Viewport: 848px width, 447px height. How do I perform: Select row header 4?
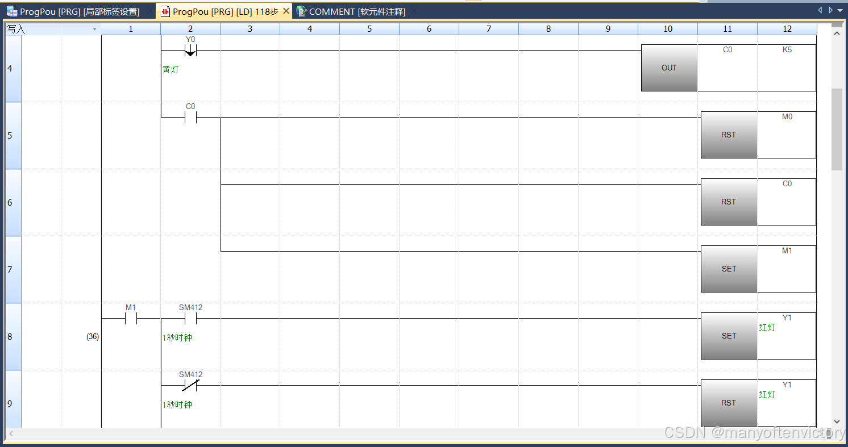pyautogui.click(x=13, y=69)
